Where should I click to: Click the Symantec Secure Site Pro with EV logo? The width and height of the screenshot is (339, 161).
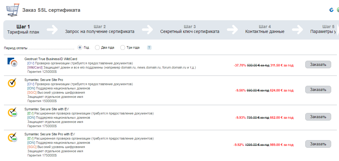coord(12,137)
